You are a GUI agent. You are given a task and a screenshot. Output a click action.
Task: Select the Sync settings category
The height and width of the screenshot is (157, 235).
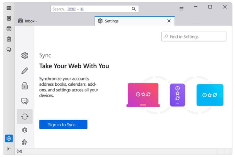25,116
